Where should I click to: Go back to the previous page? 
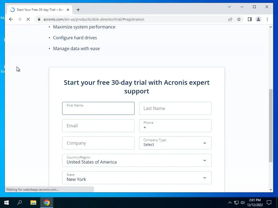coord(11,19)
